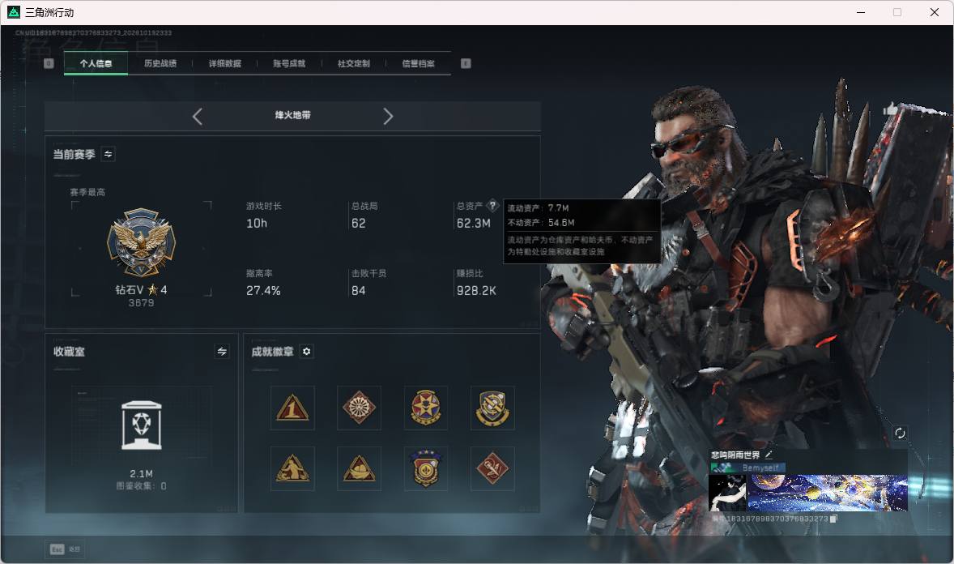Click the triangle badge with number 1

[x=292, y=408]
